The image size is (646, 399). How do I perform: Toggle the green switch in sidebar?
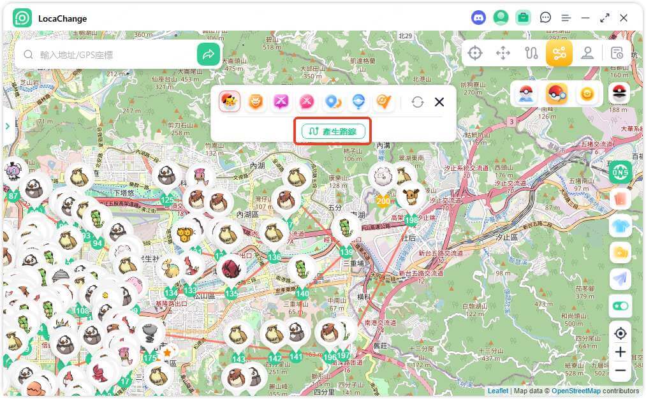coord(620,306)
